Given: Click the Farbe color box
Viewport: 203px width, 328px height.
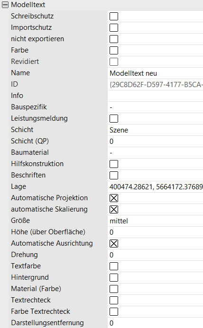Looking at the screenshot, I should point(114,51).
